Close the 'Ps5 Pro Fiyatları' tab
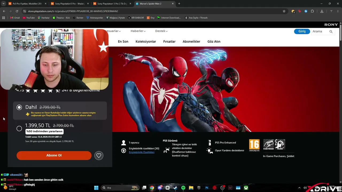This screenshot has width=342, height=192. pyautogui.click(x=46, y=4)
